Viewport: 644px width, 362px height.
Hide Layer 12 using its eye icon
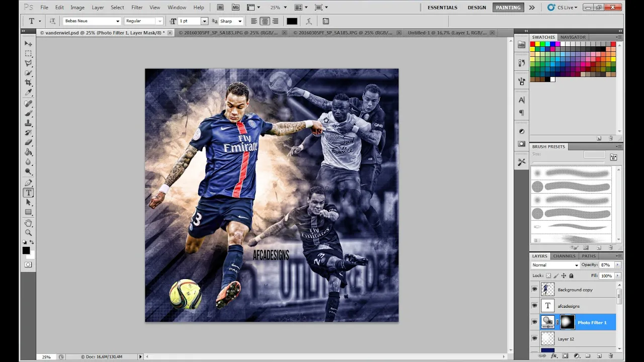pos(534,339)
